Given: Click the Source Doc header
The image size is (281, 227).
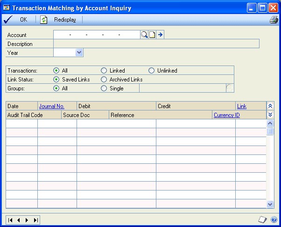Looking at the screenshot, I should point(85,115).
